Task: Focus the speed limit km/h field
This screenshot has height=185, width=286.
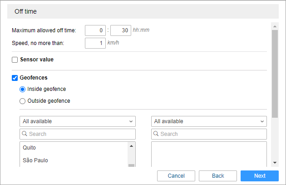Action: click(x=95, y=43)
